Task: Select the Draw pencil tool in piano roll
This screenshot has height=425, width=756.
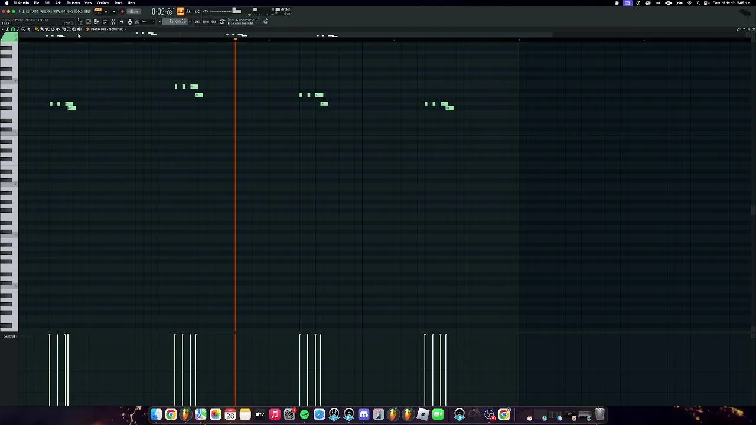Action: coord(37,29)
